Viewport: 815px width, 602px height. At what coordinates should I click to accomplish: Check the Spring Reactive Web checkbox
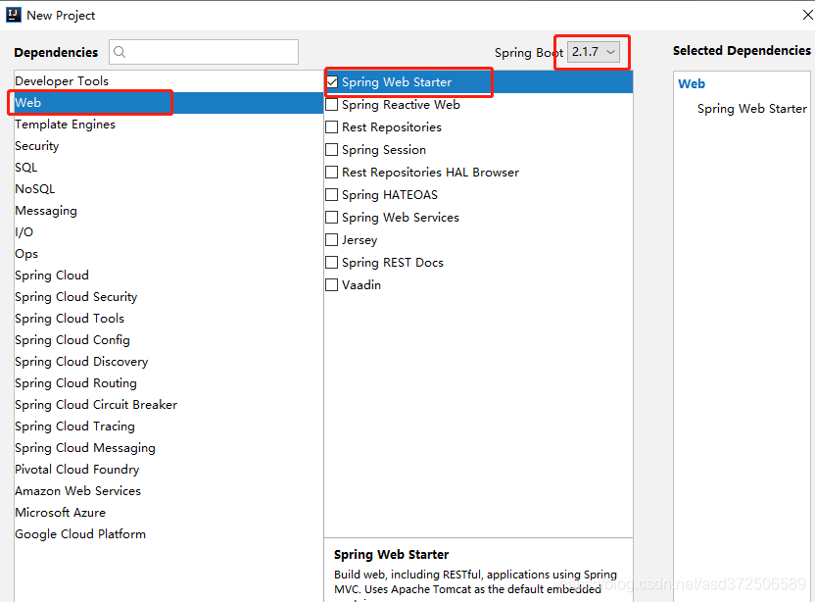coord(332,105)
